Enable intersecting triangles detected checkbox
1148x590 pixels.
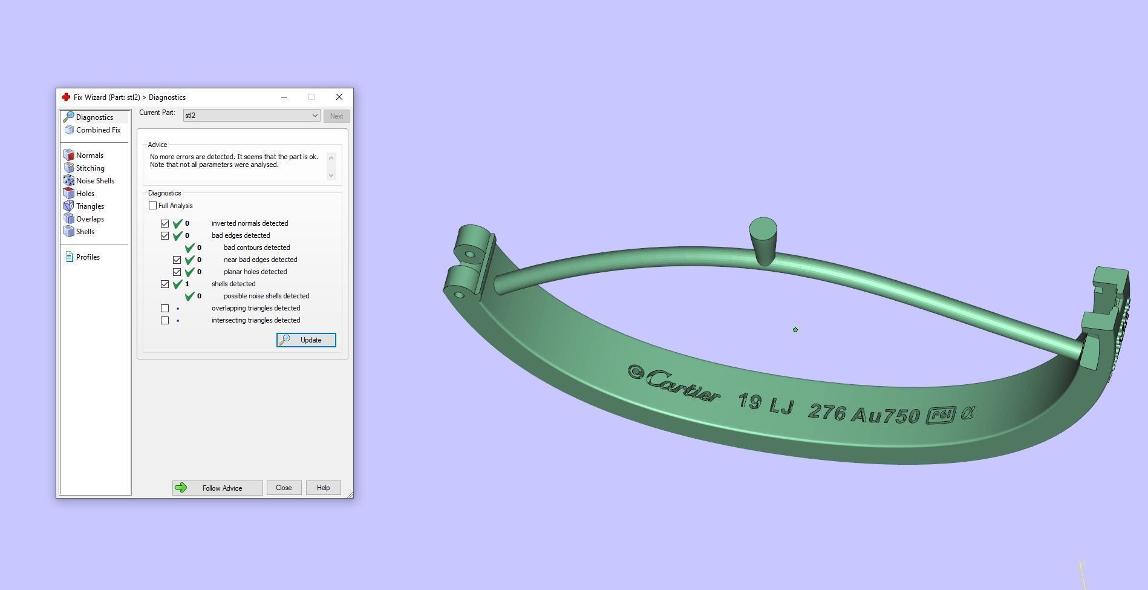point(165,320)
